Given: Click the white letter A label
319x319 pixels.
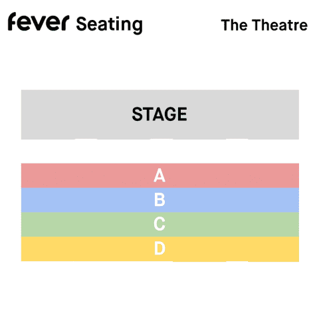Looking at the screenshot, I should point(159,175).
